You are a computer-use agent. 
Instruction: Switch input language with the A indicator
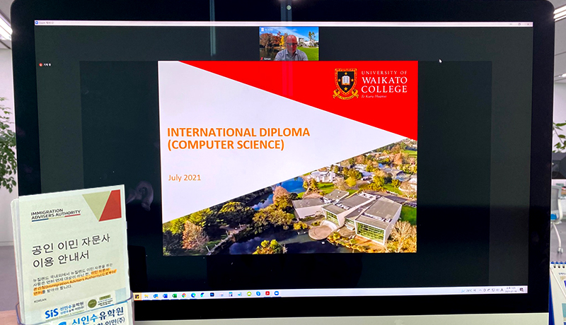502,290
